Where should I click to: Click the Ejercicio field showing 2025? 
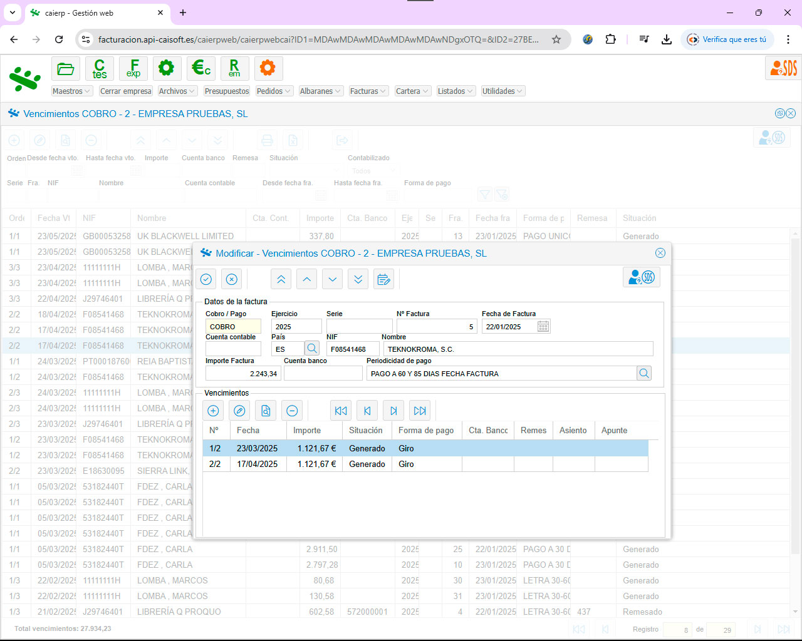pos(296,326)
